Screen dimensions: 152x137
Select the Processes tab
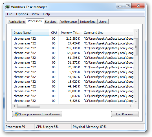click(x=35, y=21)
